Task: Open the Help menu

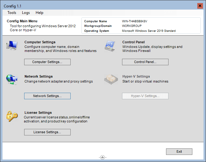Action: pyautogui.click(x=39, y=13)
